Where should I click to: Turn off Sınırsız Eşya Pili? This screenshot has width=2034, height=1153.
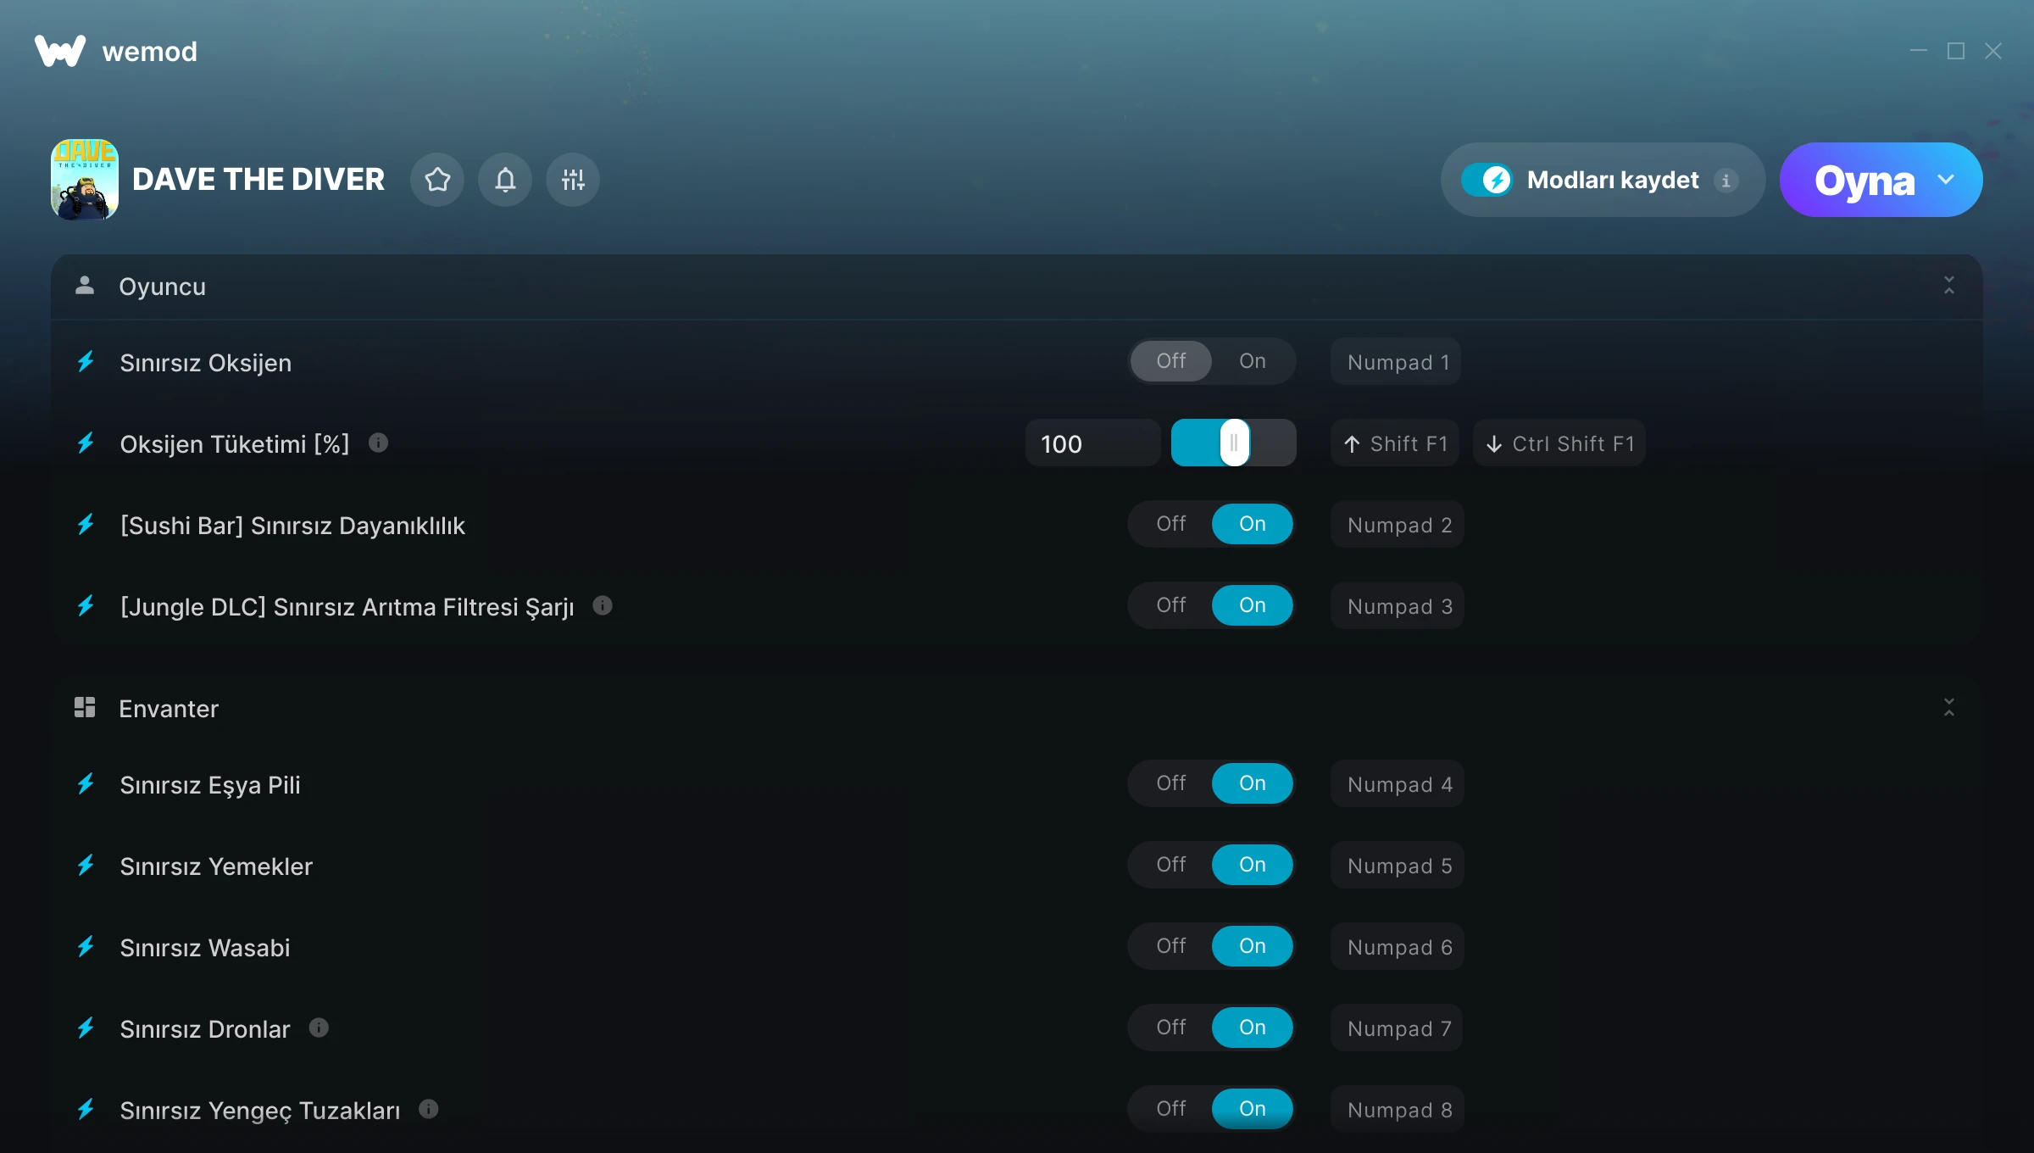pos(1170,783)
